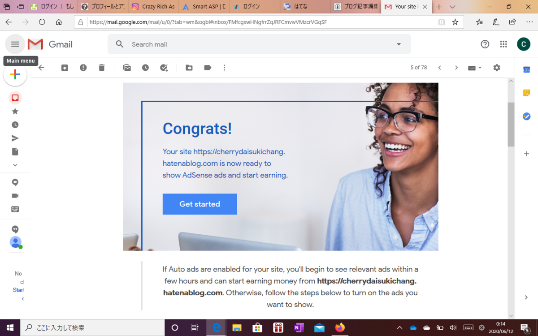Add page to favorites star
Viewport: 538px width, 336px height.
pyautogui.click(x=455, y=22)
